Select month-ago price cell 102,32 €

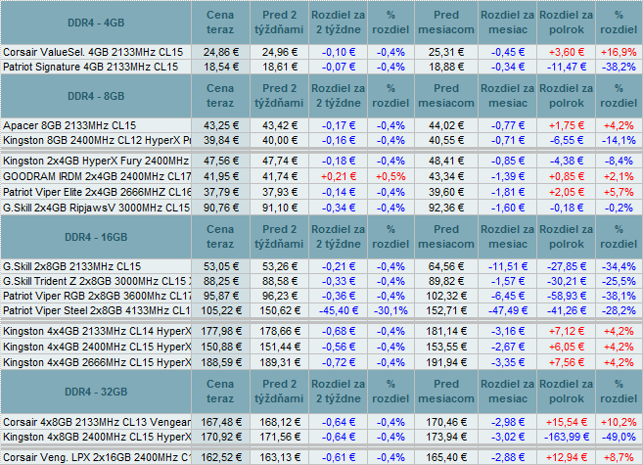click(x=446, y=296)
